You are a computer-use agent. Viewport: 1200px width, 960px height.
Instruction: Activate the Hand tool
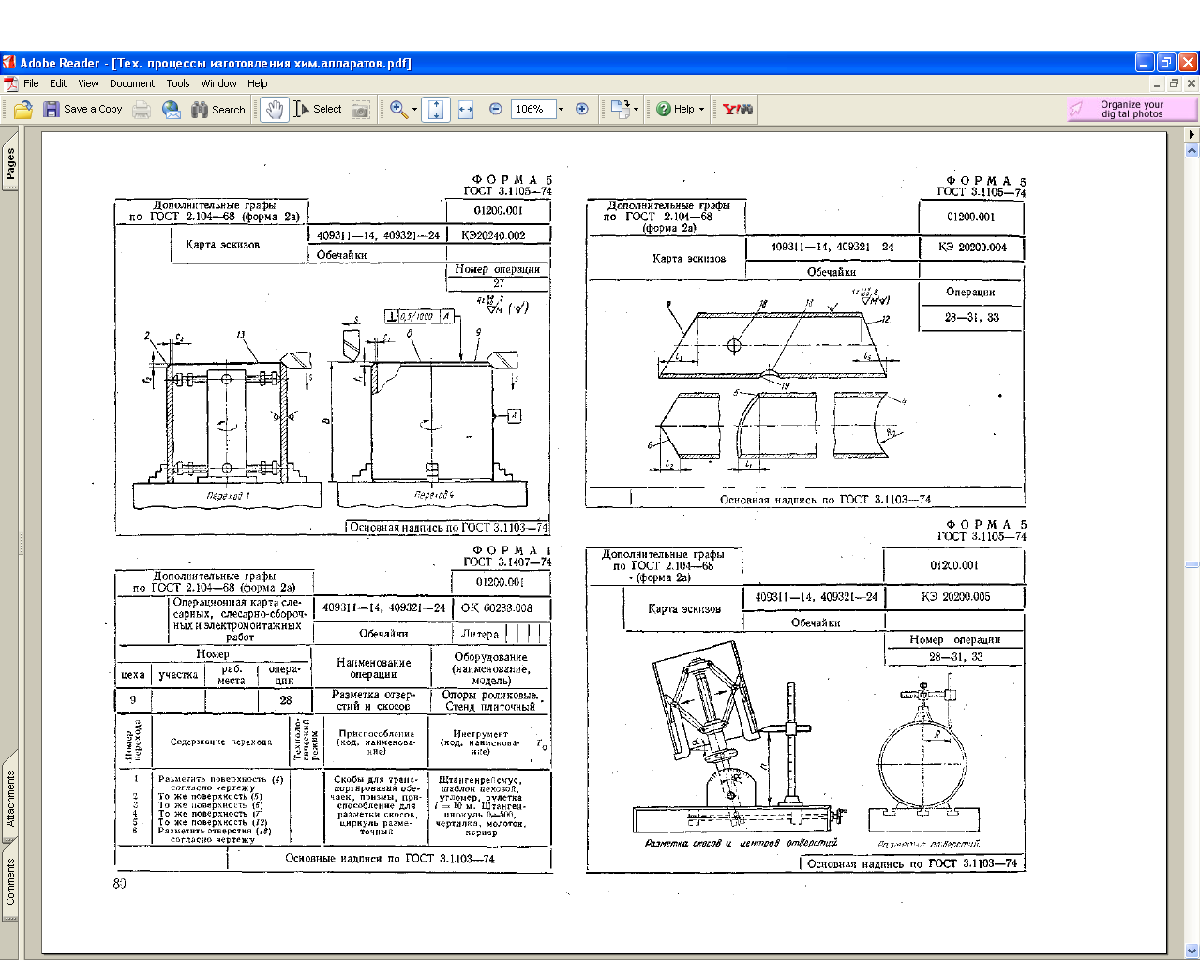274,110
